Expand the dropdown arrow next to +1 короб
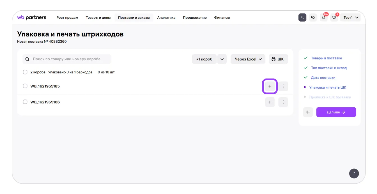 (222, 59)
